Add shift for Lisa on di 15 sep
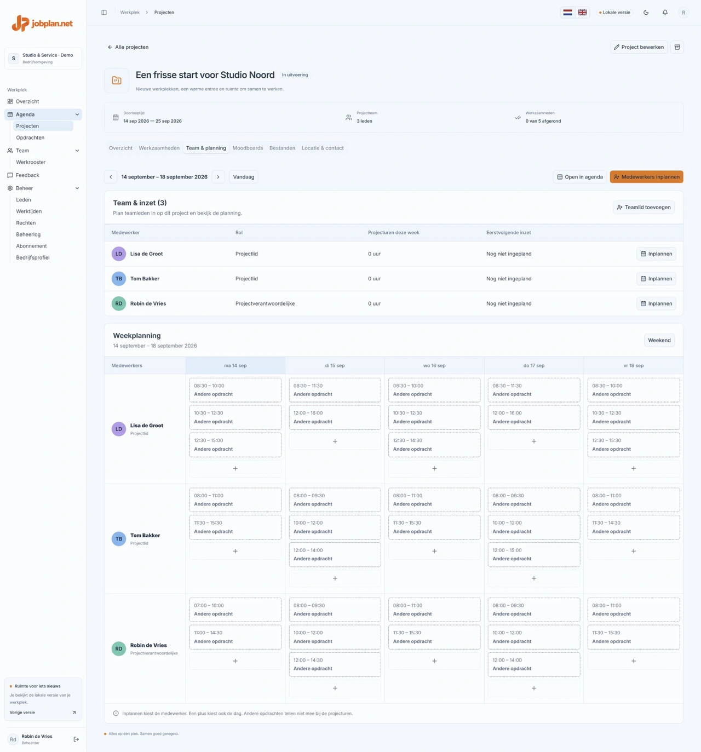 335,441
